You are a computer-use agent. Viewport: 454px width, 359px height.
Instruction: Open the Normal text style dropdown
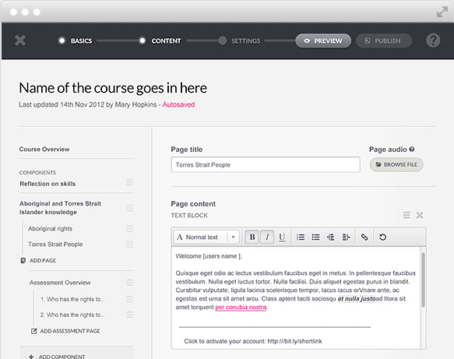tap(206, 237)
